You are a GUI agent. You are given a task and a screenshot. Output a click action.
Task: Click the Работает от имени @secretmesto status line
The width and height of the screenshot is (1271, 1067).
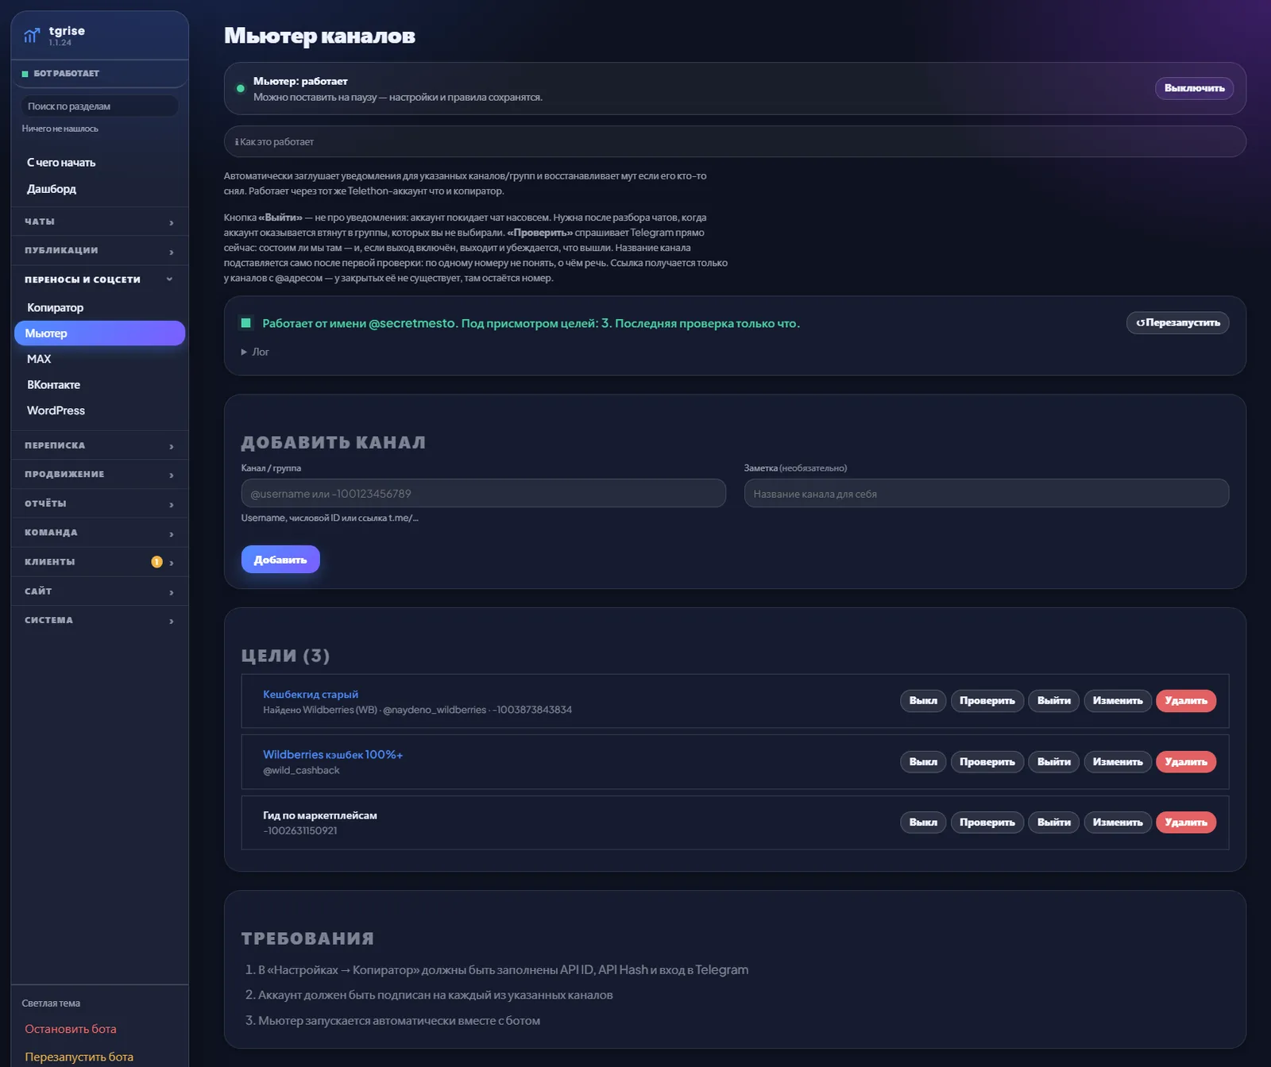(531, 323)
